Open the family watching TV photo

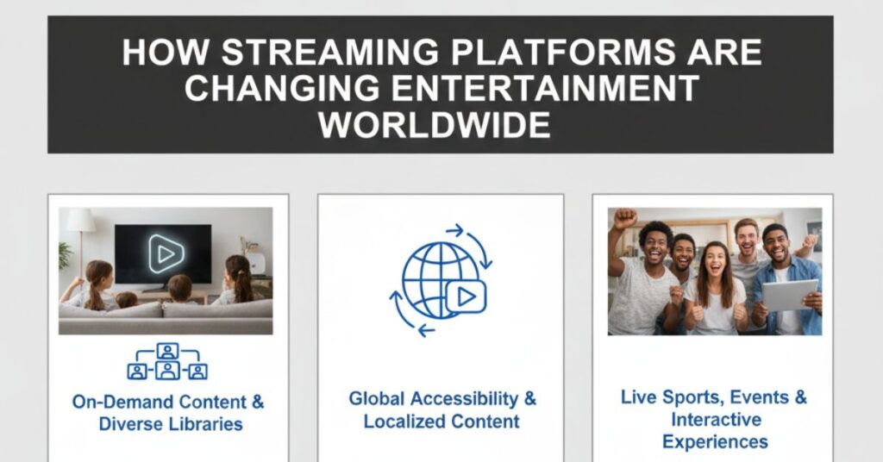[x=166, y=271]
